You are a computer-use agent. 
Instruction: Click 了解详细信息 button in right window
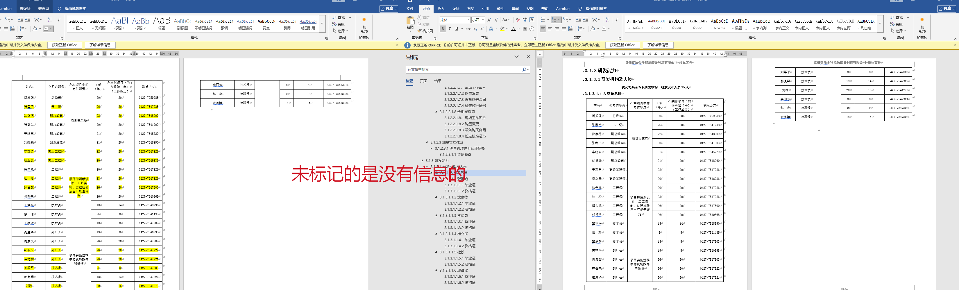(x=658, y=45)
